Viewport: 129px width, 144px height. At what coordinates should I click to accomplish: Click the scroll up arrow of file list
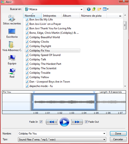pyautogui.click(x=125, y=15)
